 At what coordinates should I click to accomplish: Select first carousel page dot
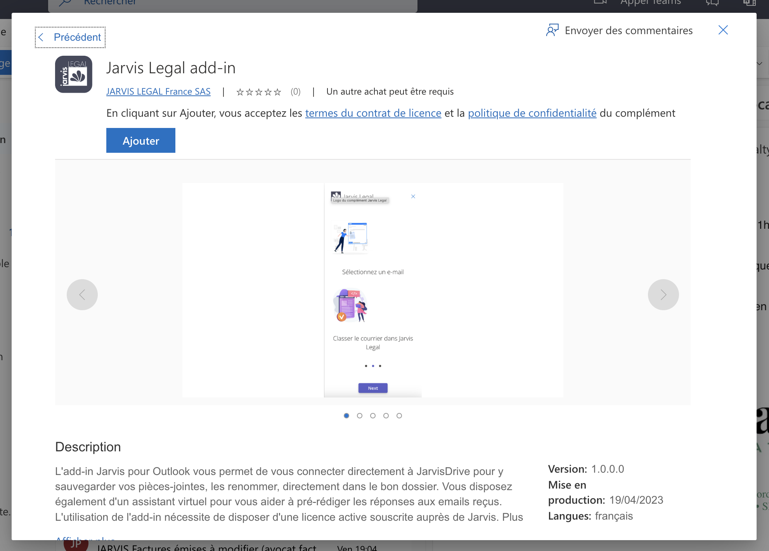[x=346, y=416]
